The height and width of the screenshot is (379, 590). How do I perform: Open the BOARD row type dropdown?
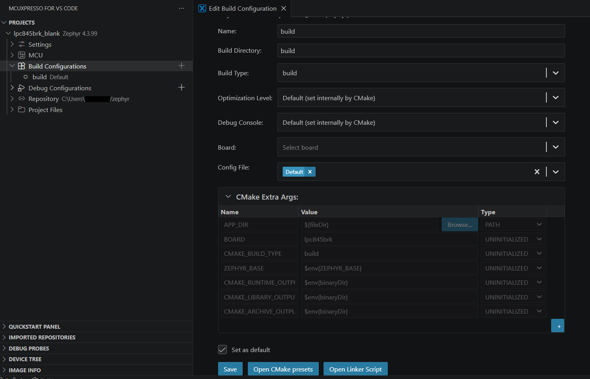tap(513, 239)
